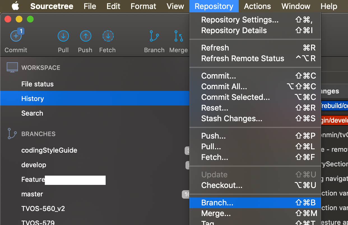Select the master branch
Screen dimensions: 348x225
tap(32, 194)
